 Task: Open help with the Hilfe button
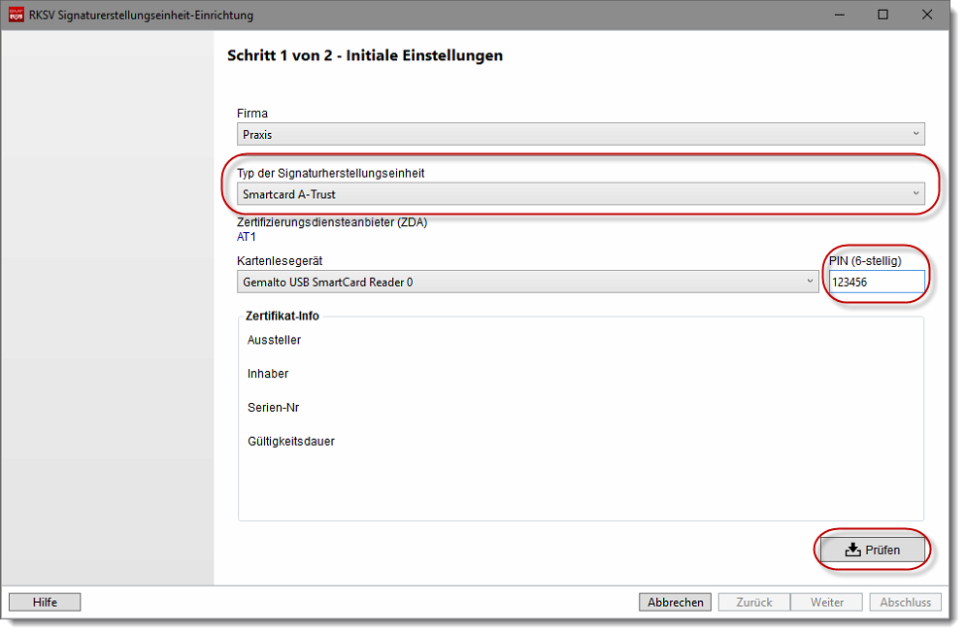45,602
